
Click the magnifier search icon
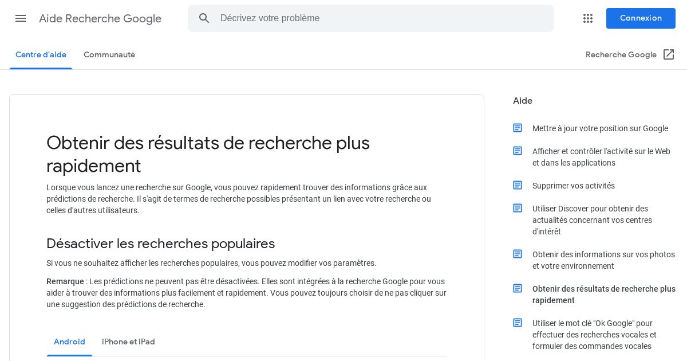[x=204, y=18]
